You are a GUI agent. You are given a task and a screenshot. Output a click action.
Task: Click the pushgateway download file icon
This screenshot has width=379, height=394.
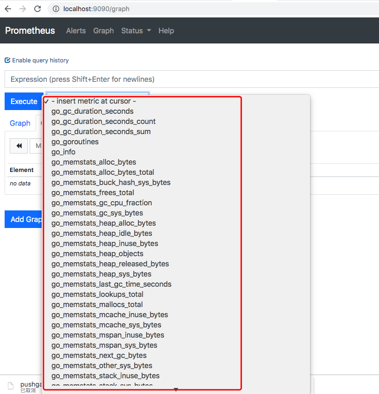pyautogui.click(x=11, y=386)
